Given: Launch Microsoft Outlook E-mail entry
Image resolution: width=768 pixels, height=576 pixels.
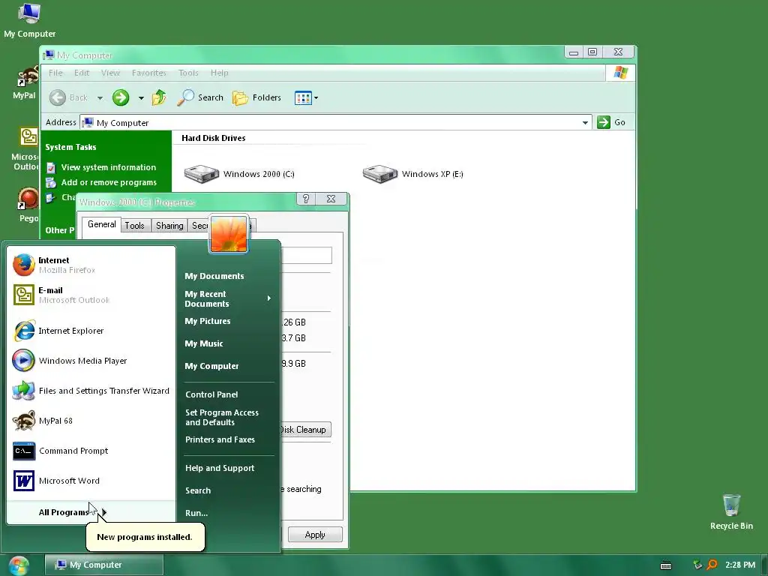Looking at the screenshot, I should (91, 295).
